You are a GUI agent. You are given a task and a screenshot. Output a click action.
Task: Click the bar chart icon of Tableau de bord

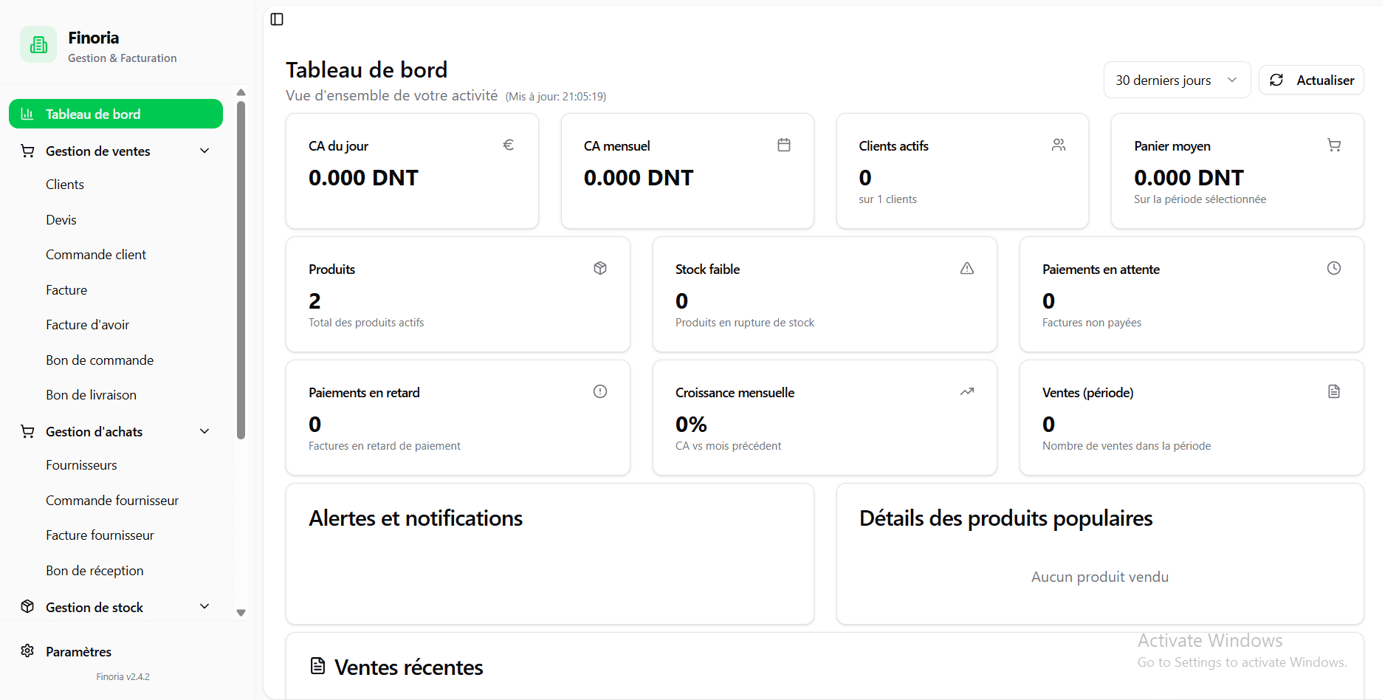27,114
